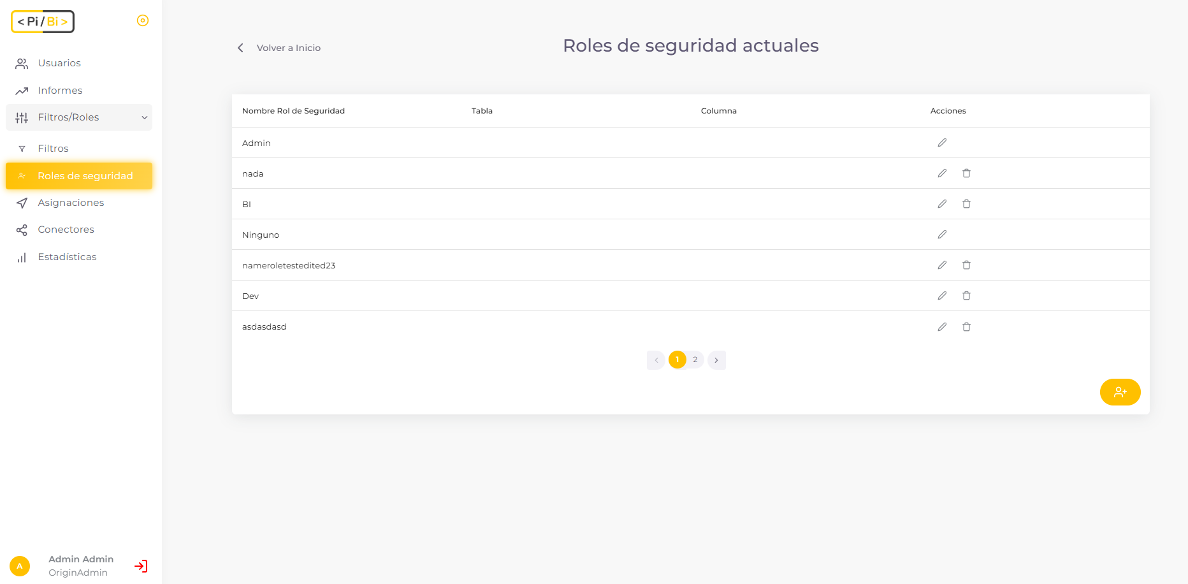This screenshot has width=1188, height=584.
Task: Select the asdasdasd role name cell
Action: (264, 327)
